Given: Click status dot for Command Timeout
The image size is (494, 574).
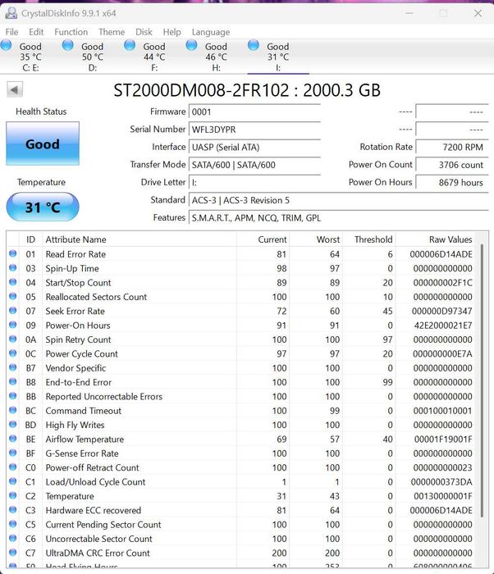Looking at the screenshot, I should click(13, 410).
